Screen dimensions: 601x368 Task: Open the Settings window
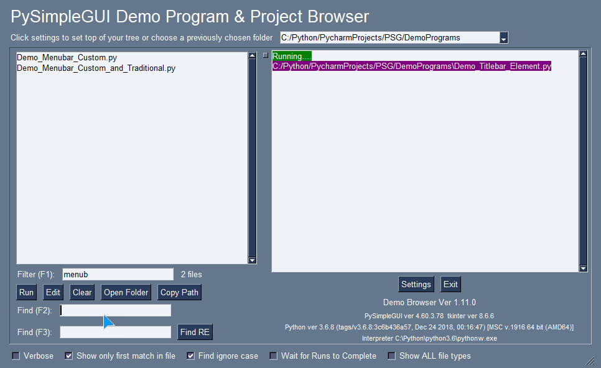point(416,284)
